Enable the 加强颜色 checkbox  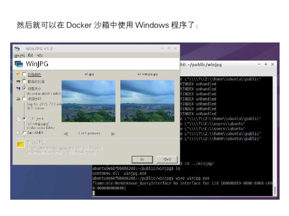tap(24, 74)
